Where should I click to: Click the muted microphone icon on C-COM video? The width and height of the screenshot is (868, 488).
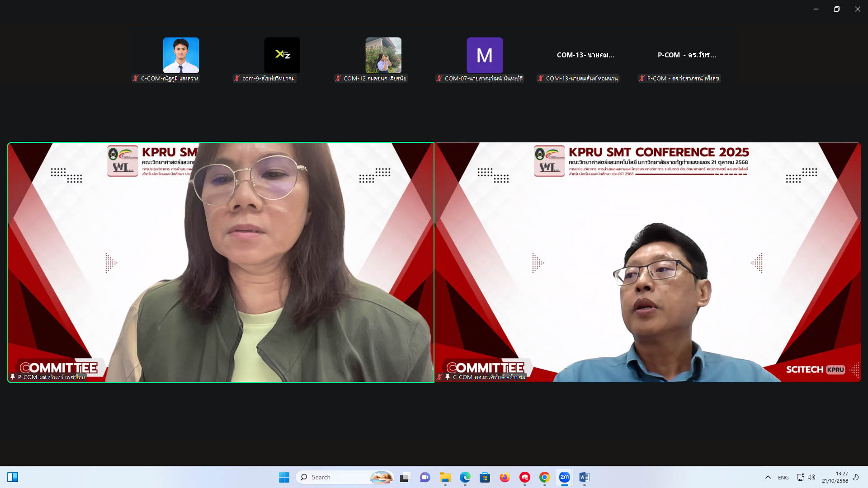pos(439,377)
